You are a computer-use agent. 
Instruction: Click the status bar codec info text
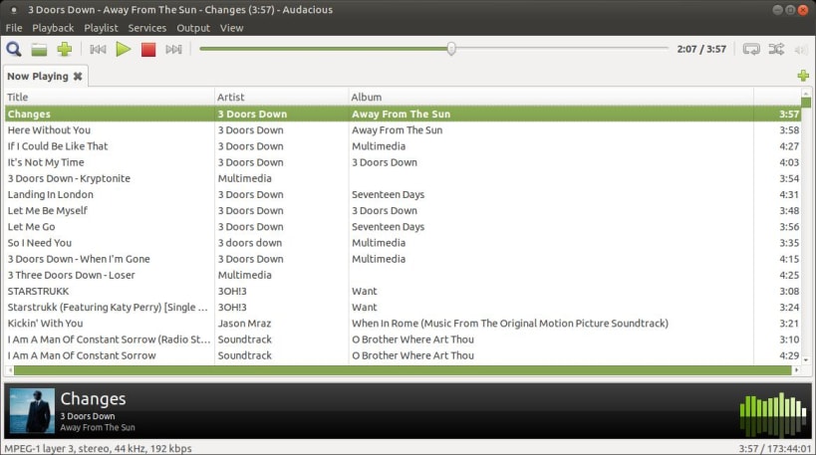98,448
